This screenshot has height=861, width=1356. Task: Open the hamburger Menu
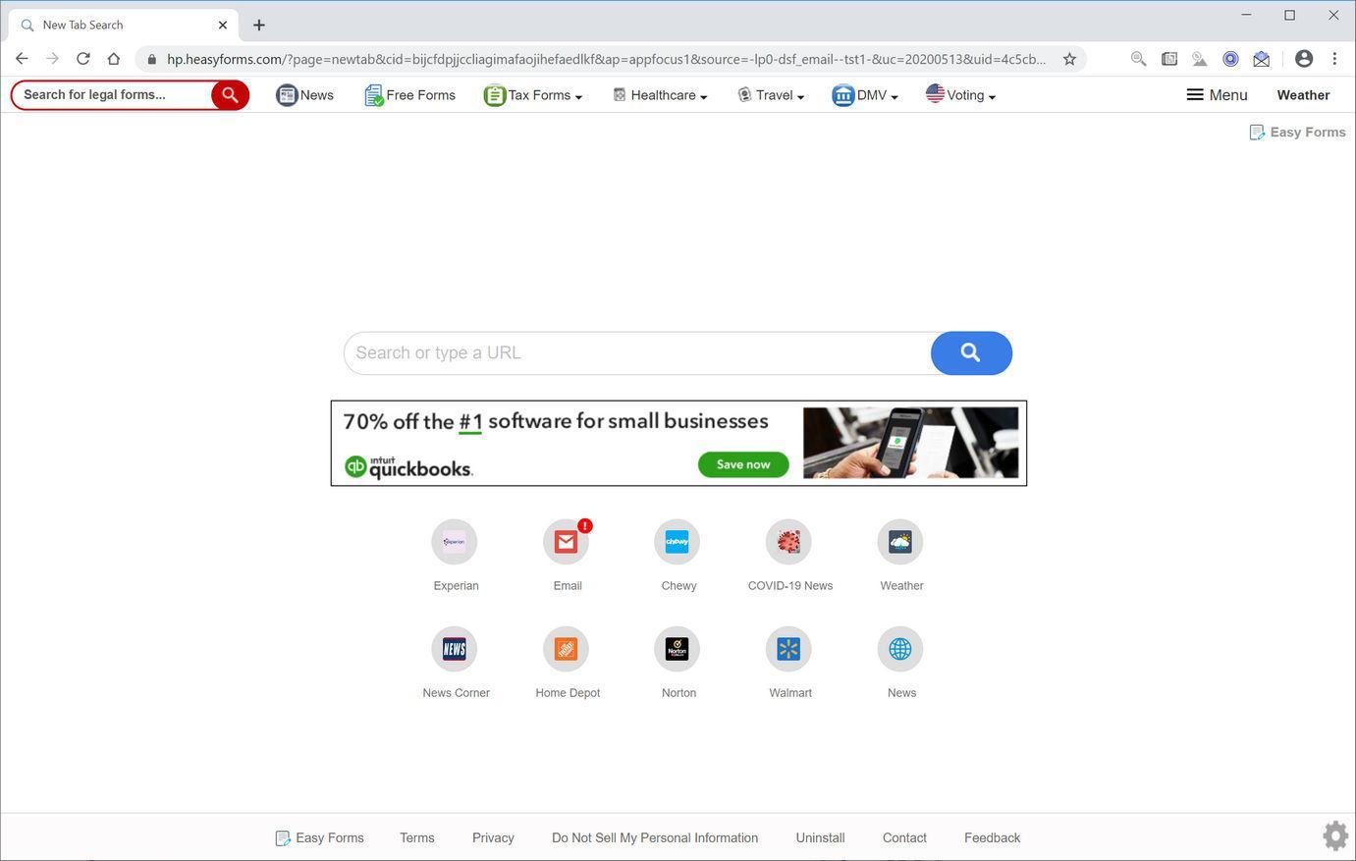(1217, 95)
